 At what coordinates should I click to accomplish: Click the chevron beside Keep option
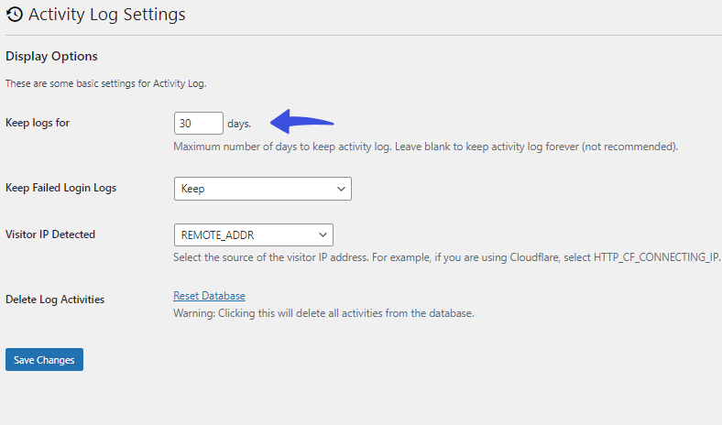click(x=341, y=189)
